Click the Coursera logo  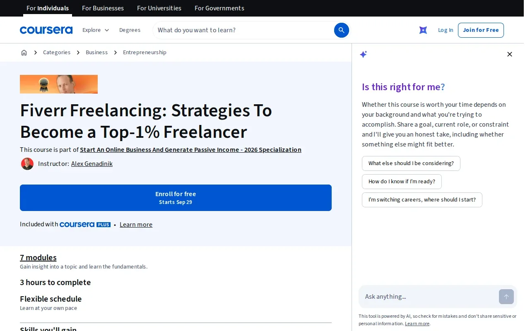tap(46, 30)
